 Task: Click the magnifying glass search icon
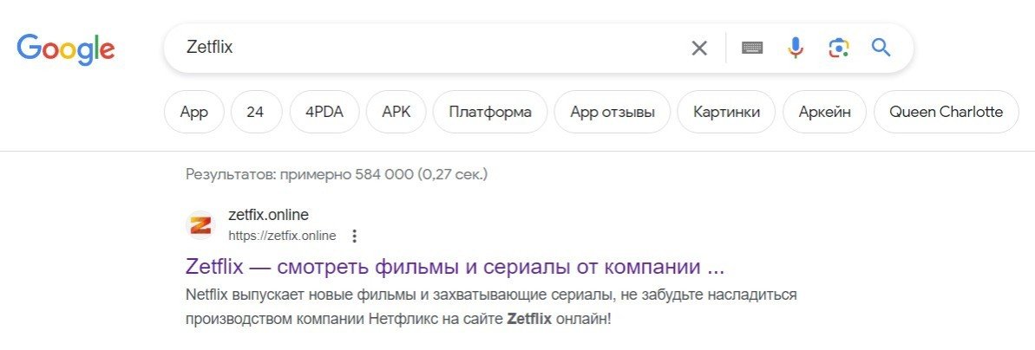pyautogui.click(x=881, y=48)
